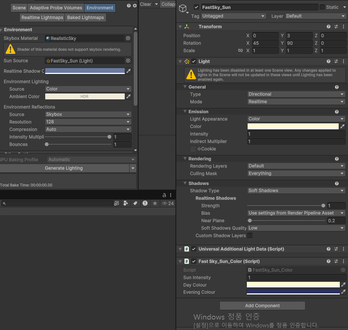This screenshot has width=348, height=330.
Task: Click Add Component button
Action: tap(262, 306)
